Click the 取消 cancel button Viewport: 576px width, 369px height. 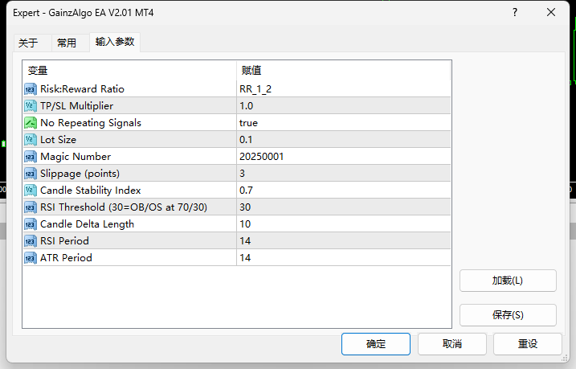click(x=452, y=344)
